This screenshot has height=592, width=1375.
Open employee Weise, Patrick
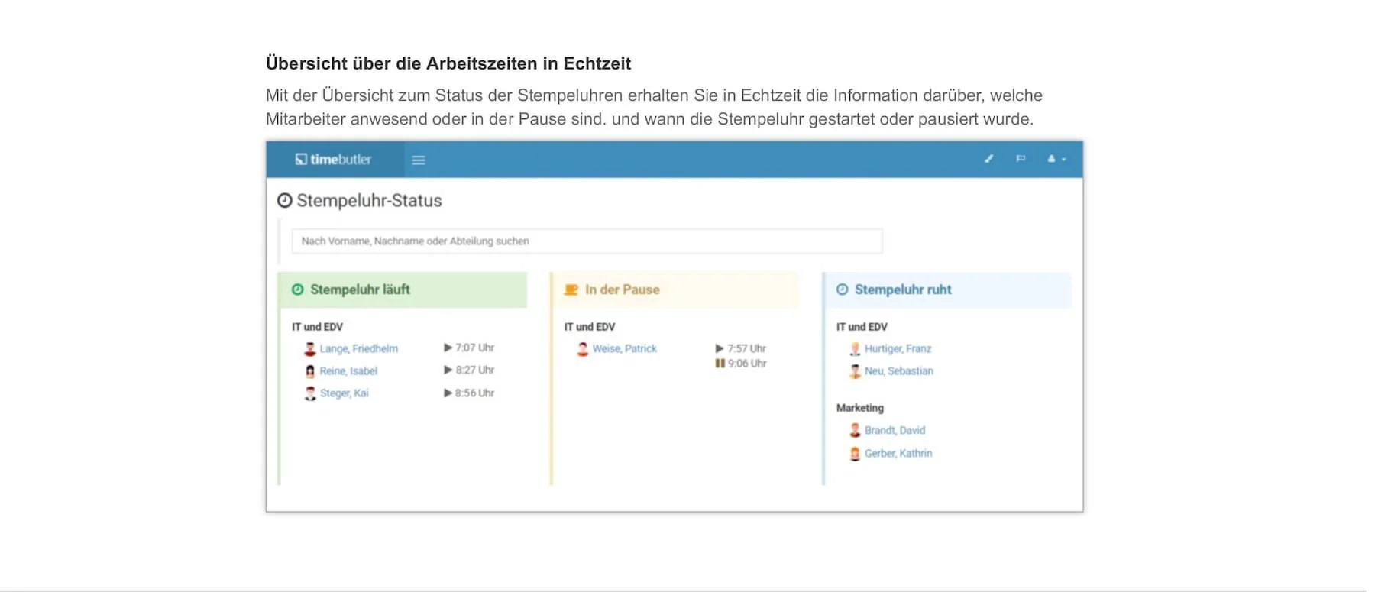coord(624,348)
